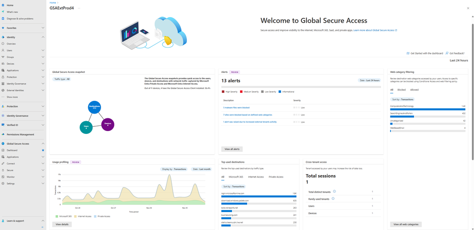Click the Destinations node in snapshot graph
The image size is (474, 230).
click(94, 107)
